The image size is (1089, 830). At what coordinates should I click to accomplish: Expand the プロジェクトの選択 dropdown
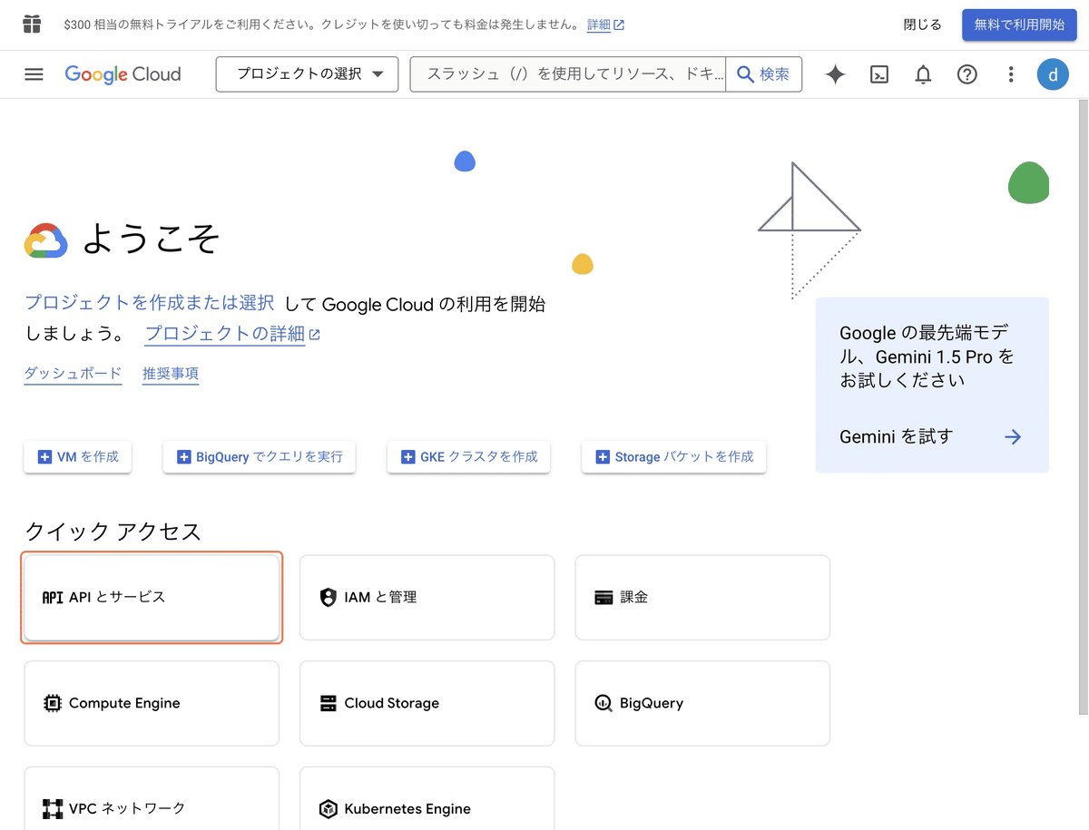tap(307, 74)
